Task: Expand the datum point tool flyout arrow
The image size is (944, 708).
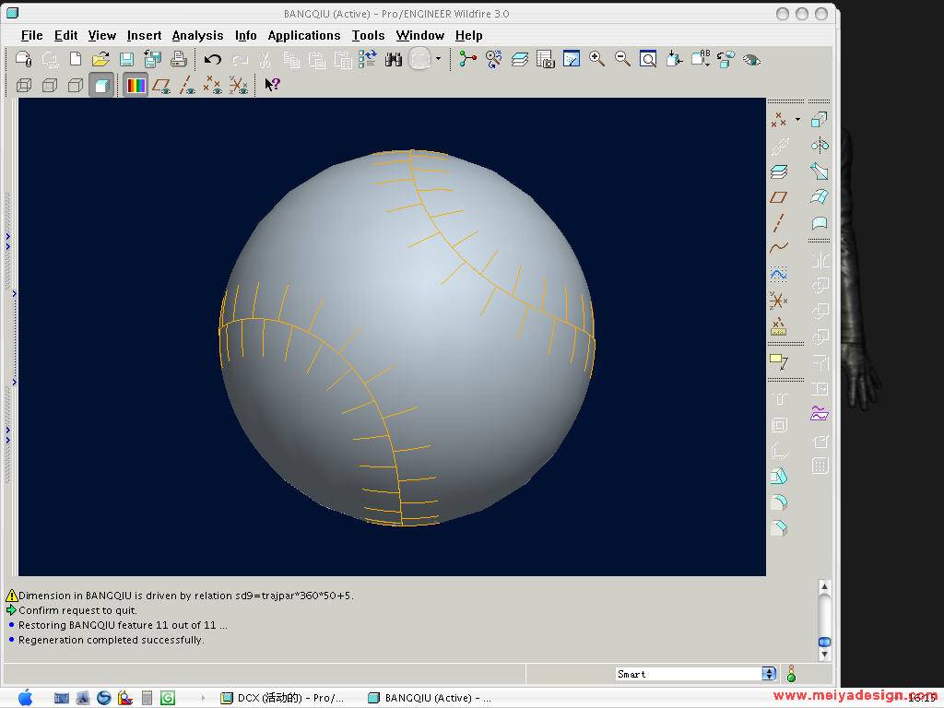Action: coord(797,120)
